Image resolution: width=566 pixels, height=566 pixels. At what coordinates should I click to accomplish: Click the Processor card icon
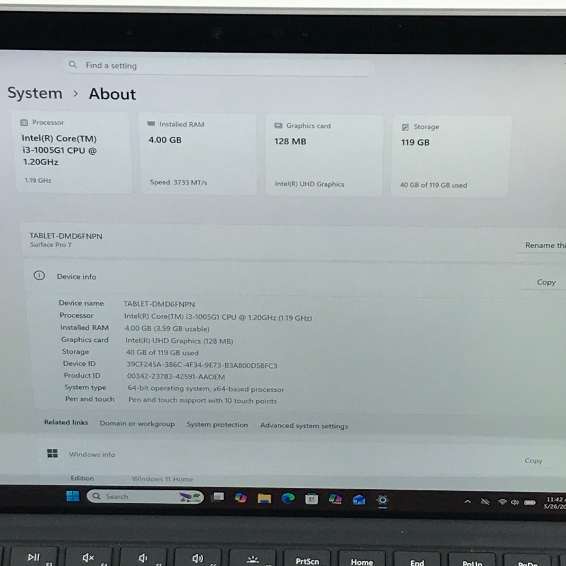click(x=24, y=123)
